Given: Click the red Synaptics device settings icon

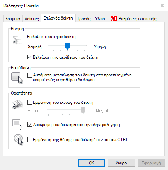Looking at the screenshot, I should click(114, 18).
